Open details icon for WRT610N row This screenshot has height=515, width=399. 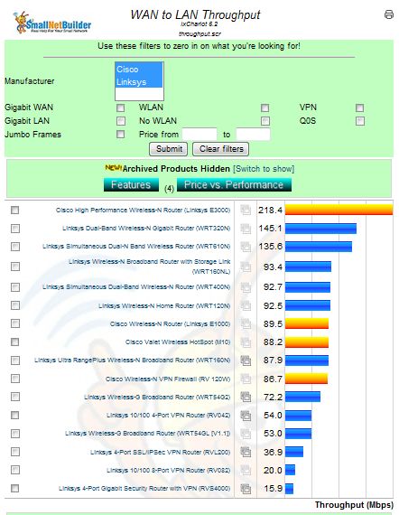(246, 247)
